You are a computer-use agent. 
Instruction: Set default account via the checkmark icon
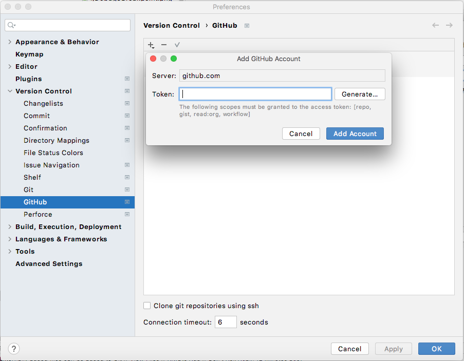177,45
